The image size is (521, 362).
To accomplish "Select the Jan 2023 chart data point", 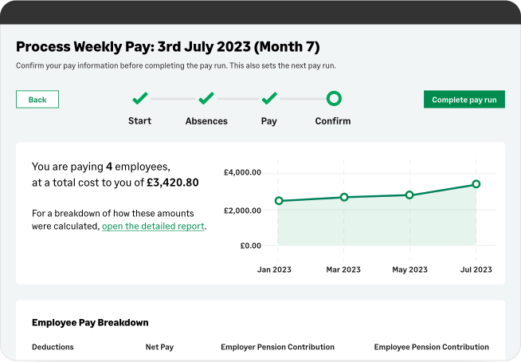I will pos(279,201).
